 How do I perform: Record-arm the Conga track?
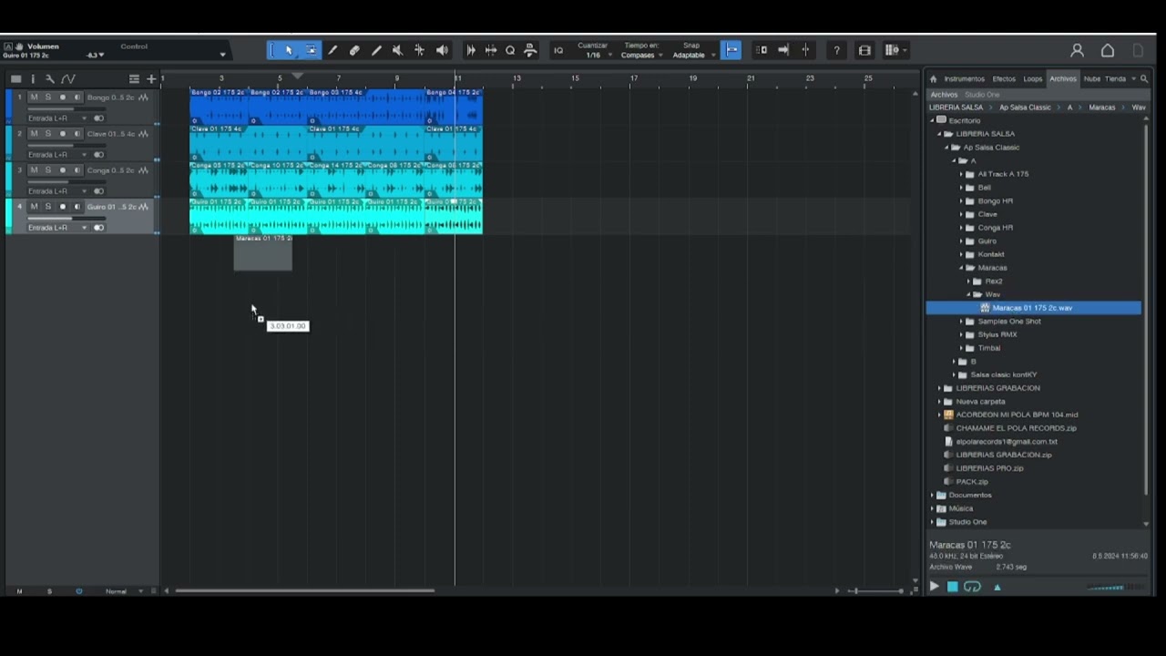[x=63, y=170]
